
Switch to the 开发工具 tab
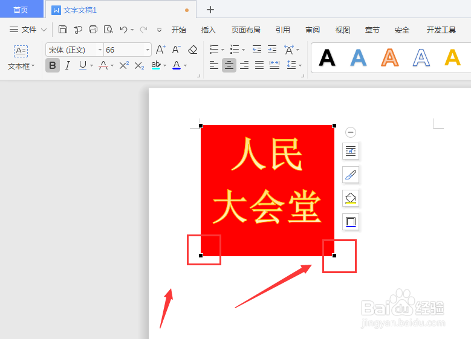click(x=441, y=30)
